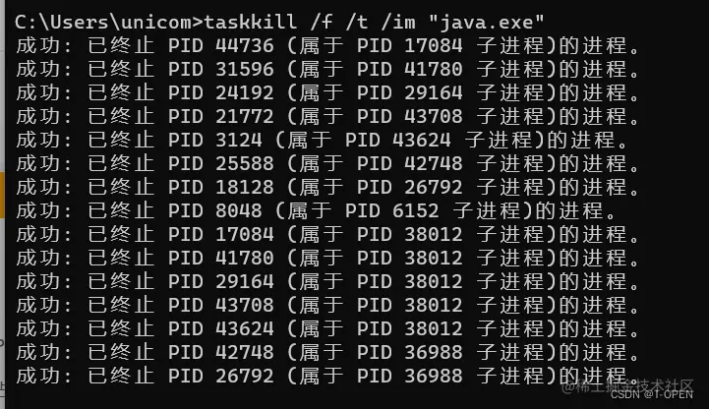This screenshot has height=409, width=709.
Task: Click the /f flag in the command
Action: pyautogui.click(x=321, y=22)
